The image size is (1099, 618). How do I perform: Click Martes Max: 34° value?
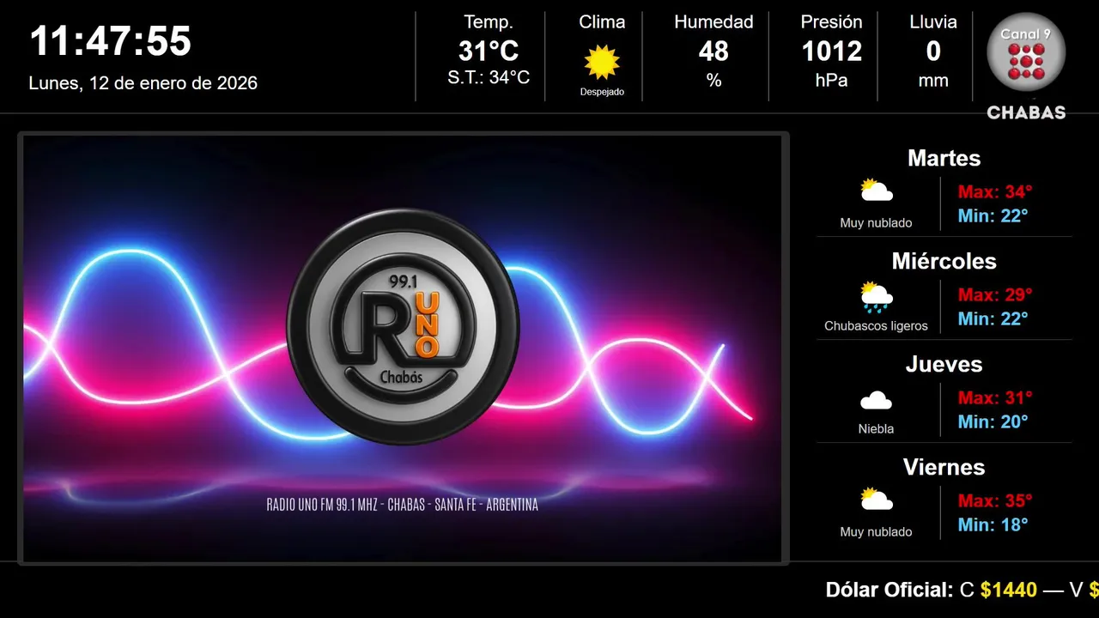995,191
